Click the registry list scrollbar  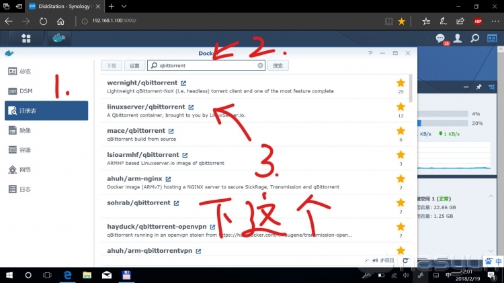pyautogui.click(x=411, y=89)
